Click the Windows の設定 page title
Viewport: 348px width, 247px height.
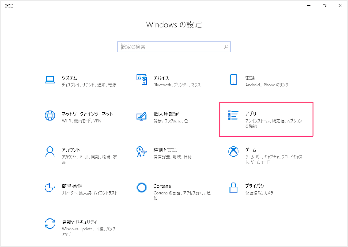174,25
